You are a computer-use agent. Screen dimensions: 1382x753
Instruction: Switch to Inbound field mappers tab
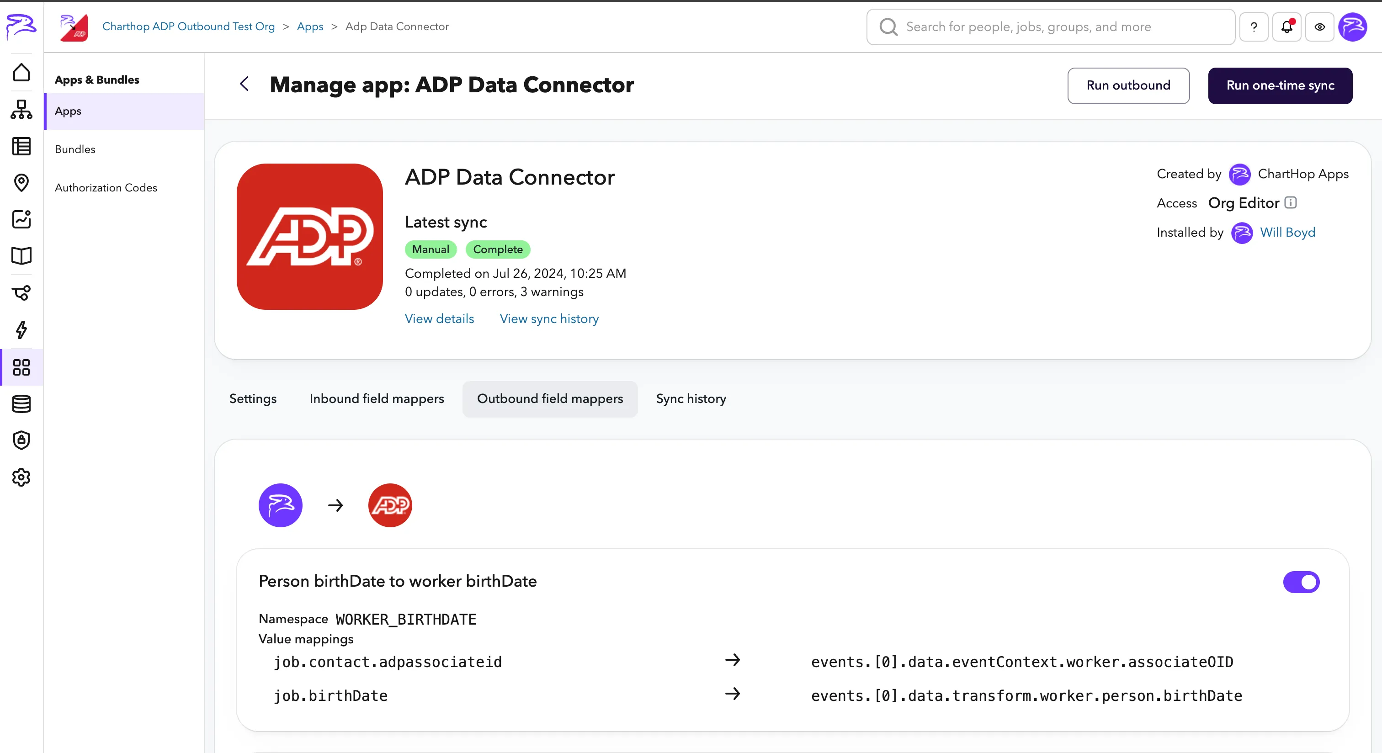[377, 399]
